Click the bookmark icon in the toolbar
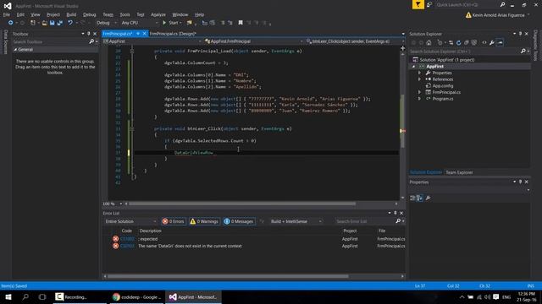 241,23
